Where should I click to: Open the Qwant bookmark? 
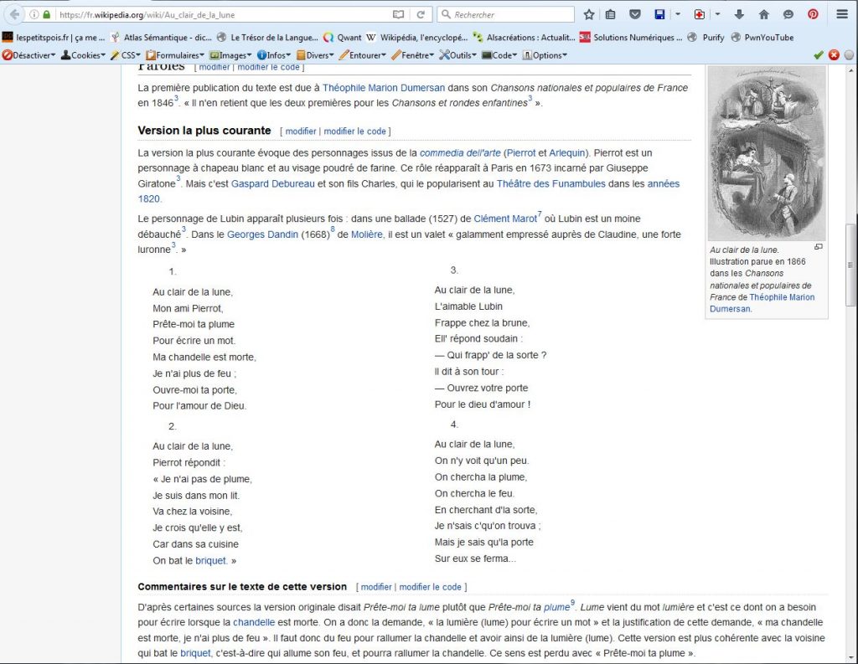coord(343,37)
